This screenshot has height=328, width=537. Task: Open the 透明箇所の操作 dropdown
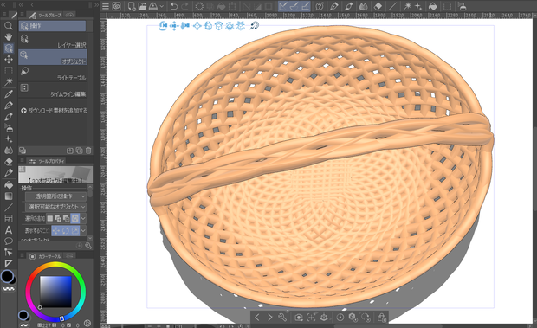pyautogui.click(x=55, y=196)
